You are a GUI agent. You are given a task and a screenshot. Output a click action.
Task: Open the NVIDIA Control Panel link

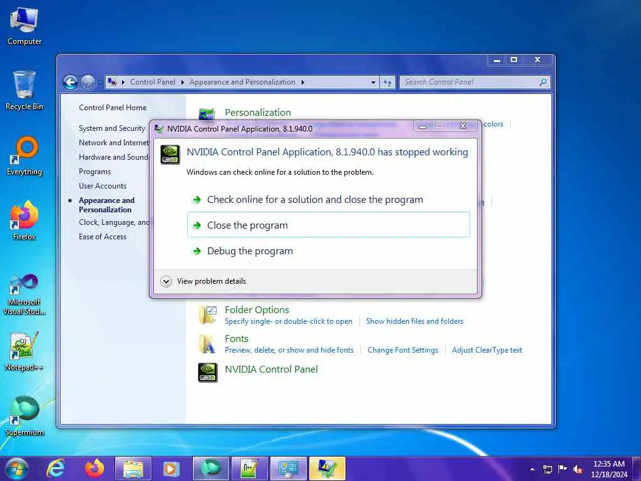coord(271,370)
